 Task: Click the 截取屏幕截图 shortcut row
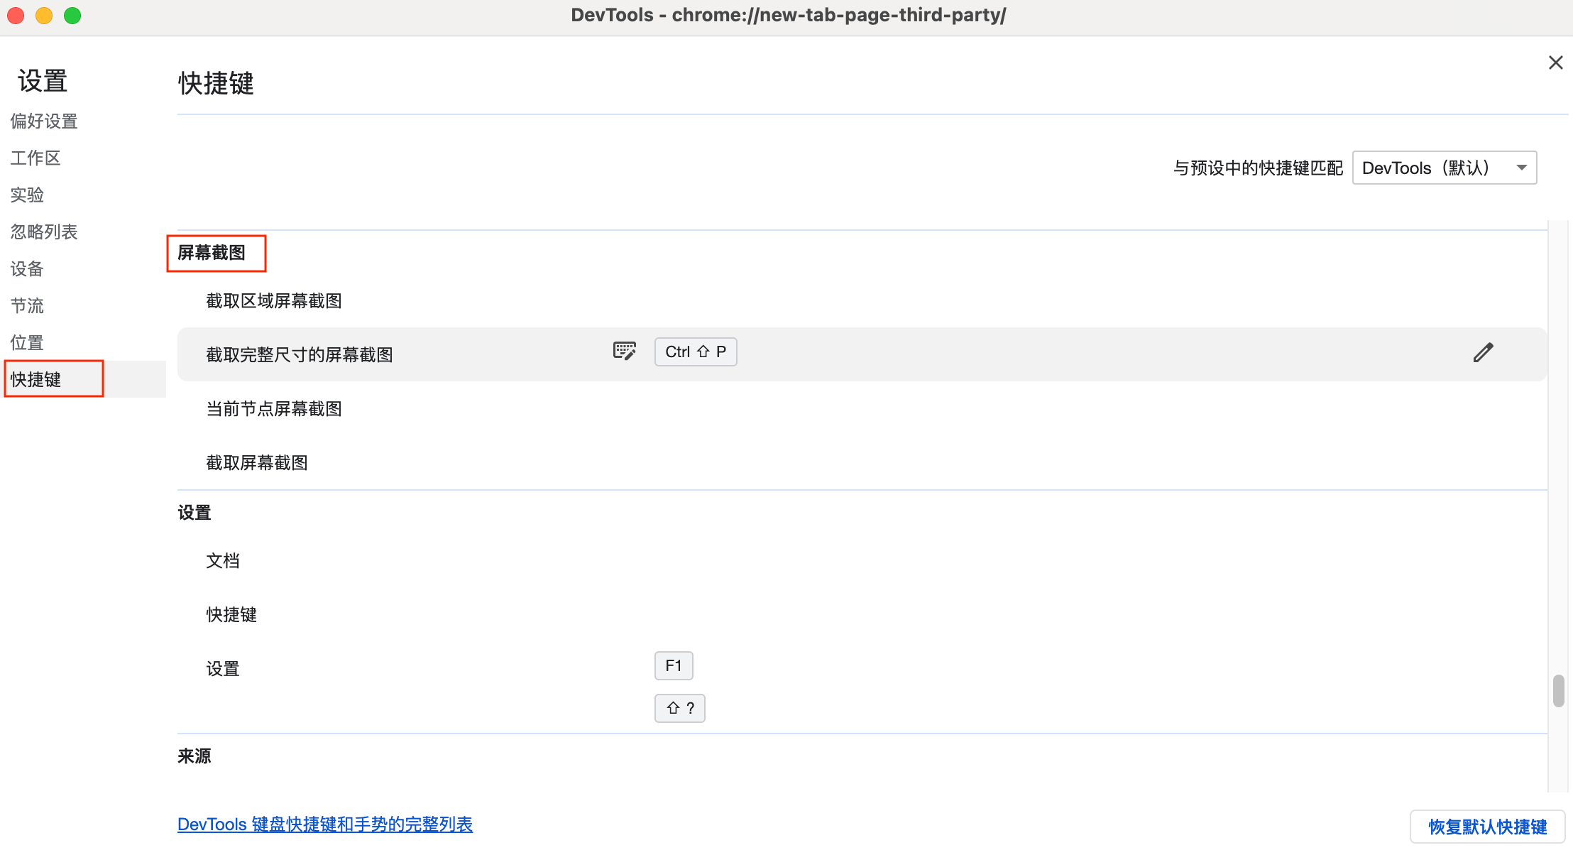point(257,463)
